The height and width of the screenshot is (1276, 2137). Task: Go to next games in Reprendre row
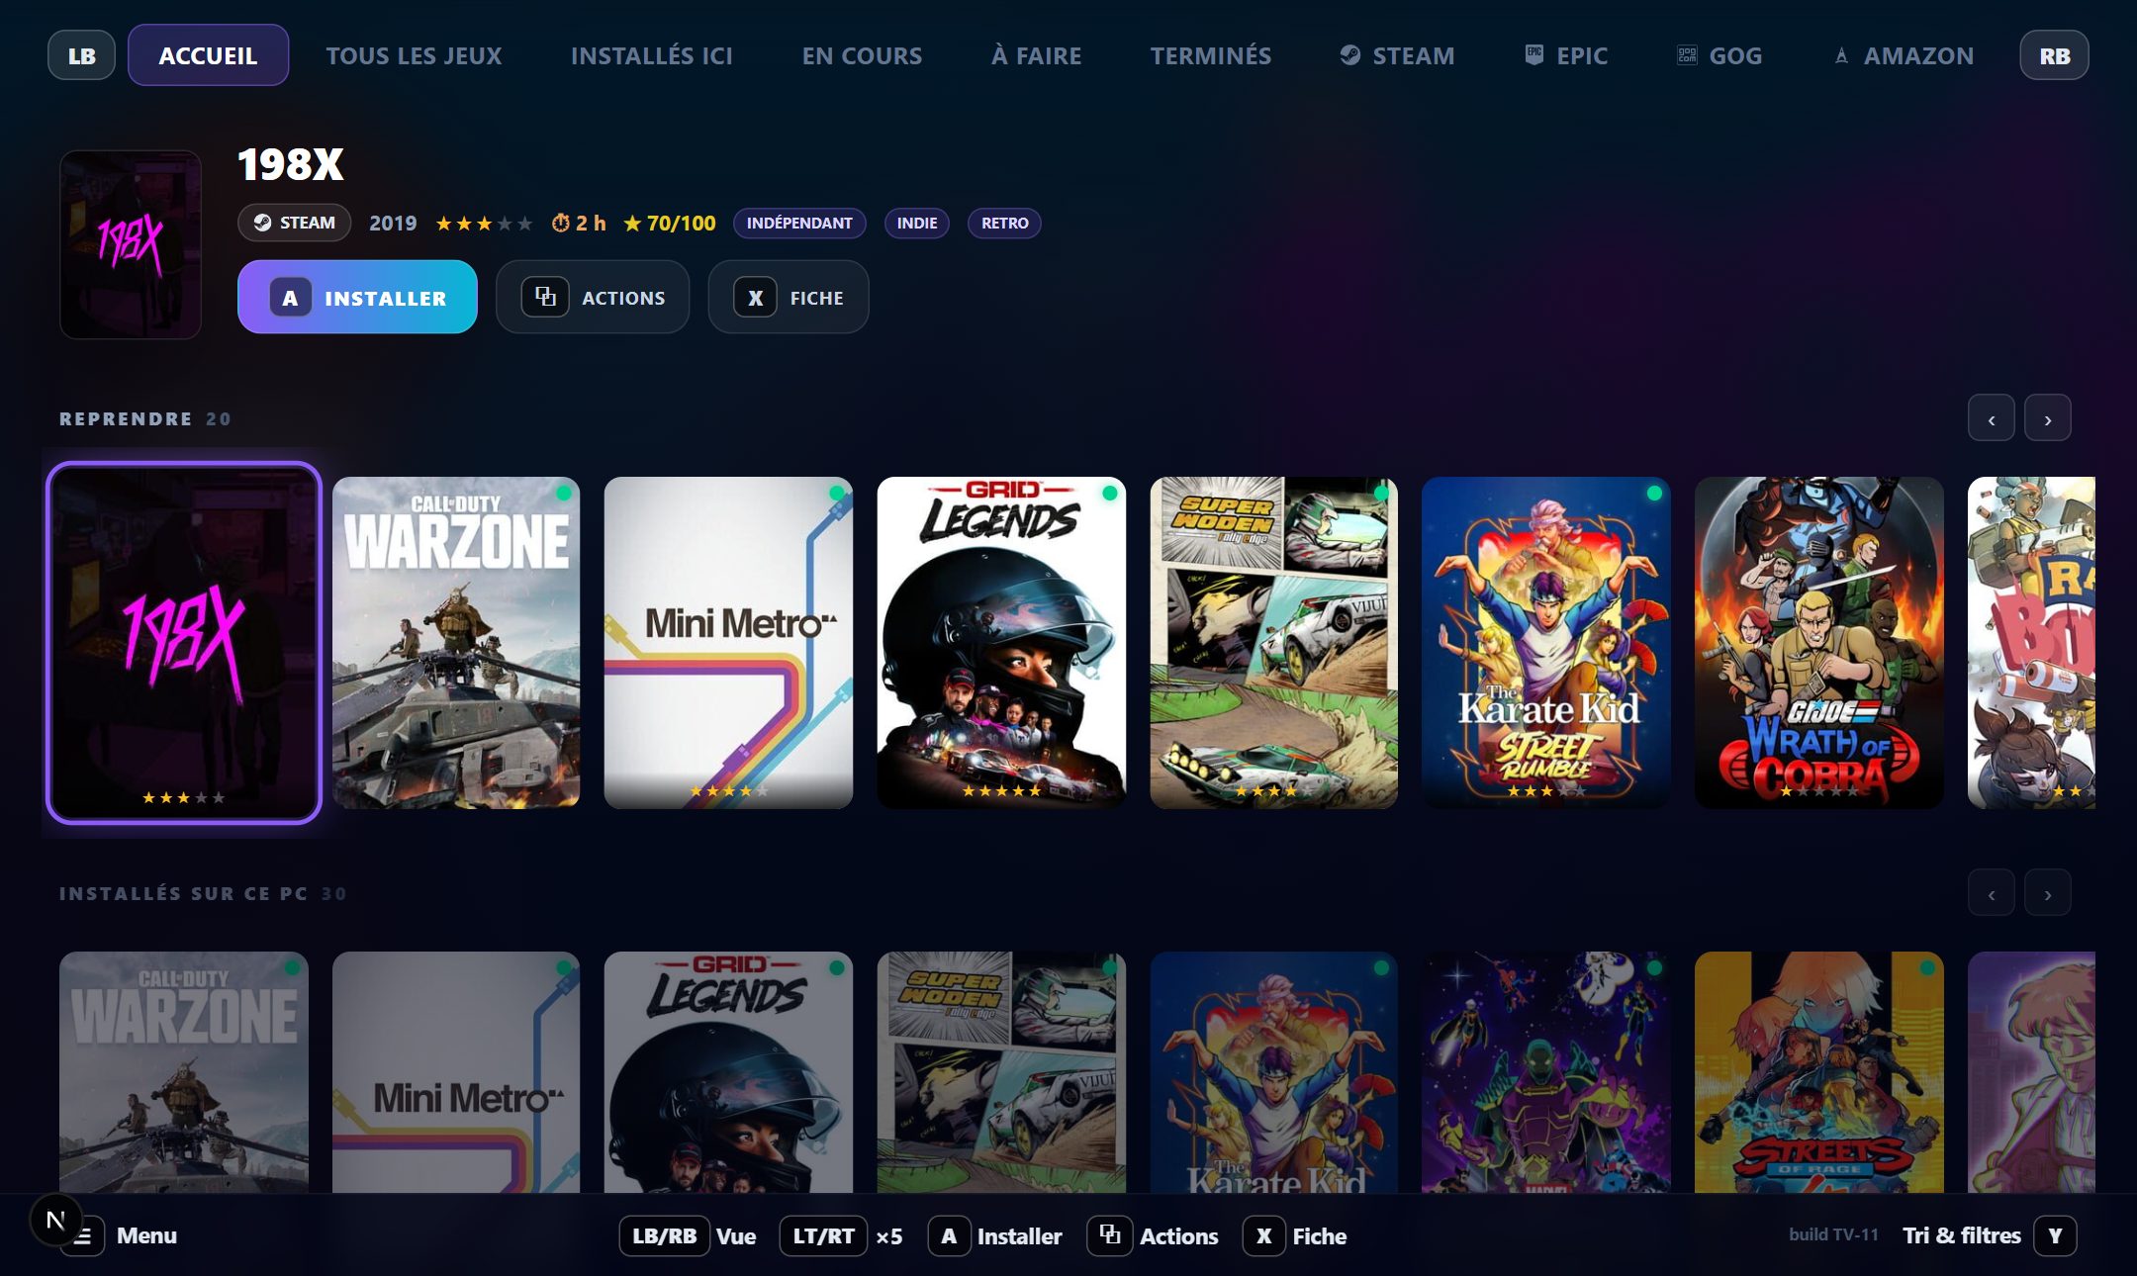coord(2047,418)
